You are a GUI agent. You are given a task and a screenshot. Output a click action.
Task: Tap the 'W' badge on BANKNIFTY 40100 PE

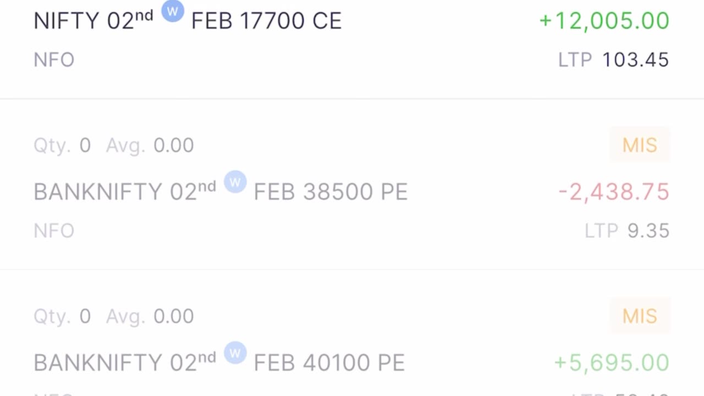(235, 353)
